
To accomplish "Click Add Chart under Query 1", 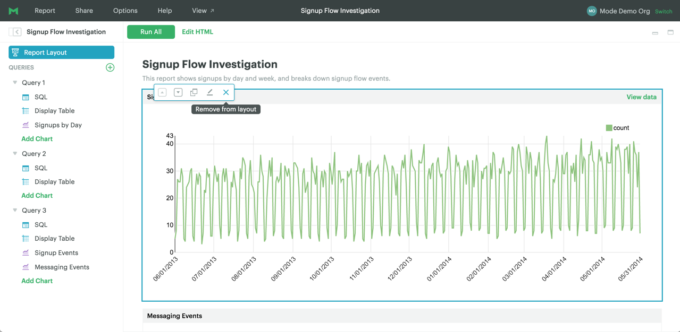I will tap(37, 139).
